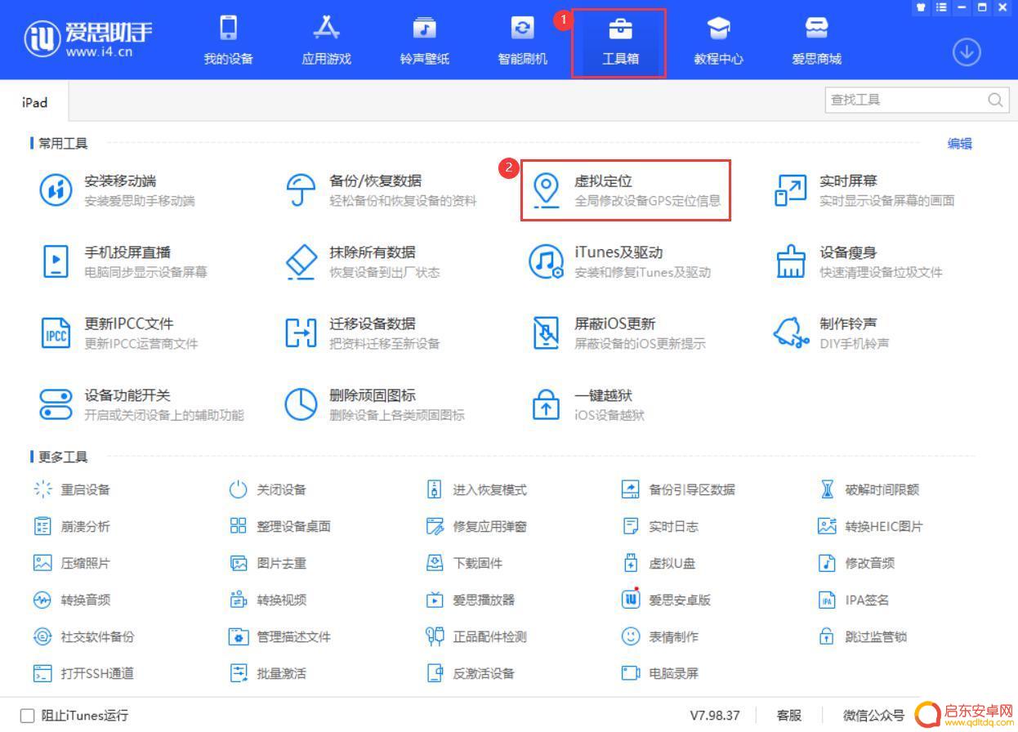Open 跳过监管锁 tool
Image resolution: width=1018 pixels, height=732 pixels.
(862, 636)
